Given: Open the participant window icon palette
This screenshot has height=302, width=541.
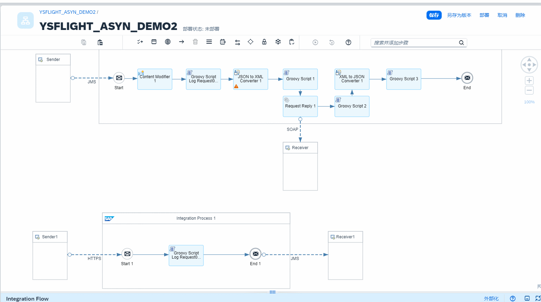Looking at the screenshot, I should pyautogui.click(x=154, y=42).
